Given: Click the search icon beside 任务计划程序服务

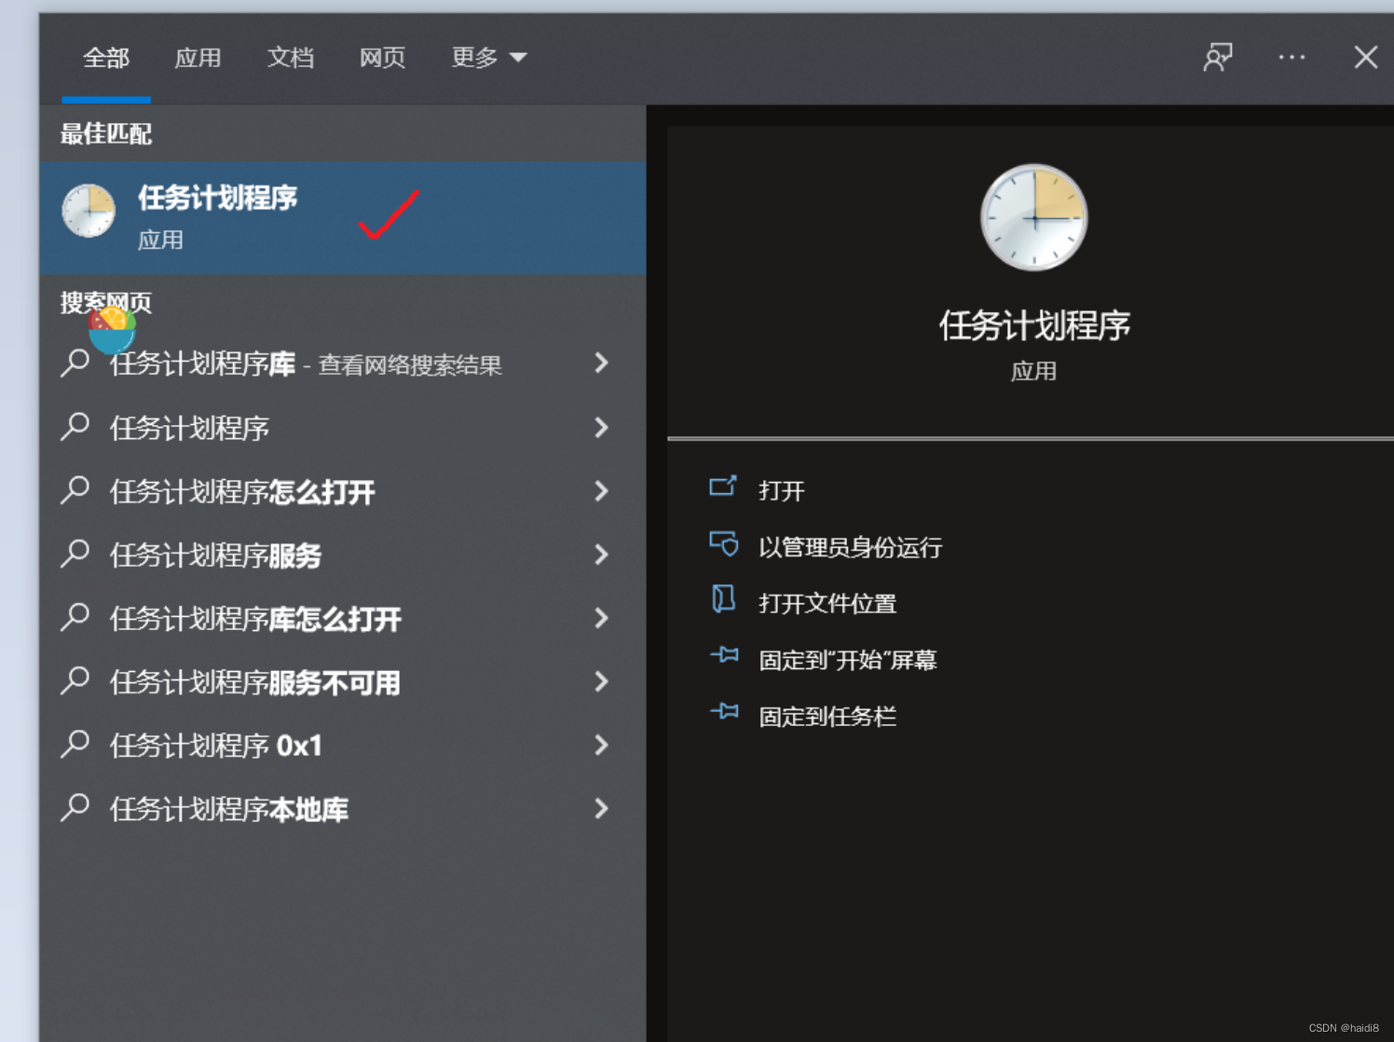Looking at the screenshot, I should [75, 554].
